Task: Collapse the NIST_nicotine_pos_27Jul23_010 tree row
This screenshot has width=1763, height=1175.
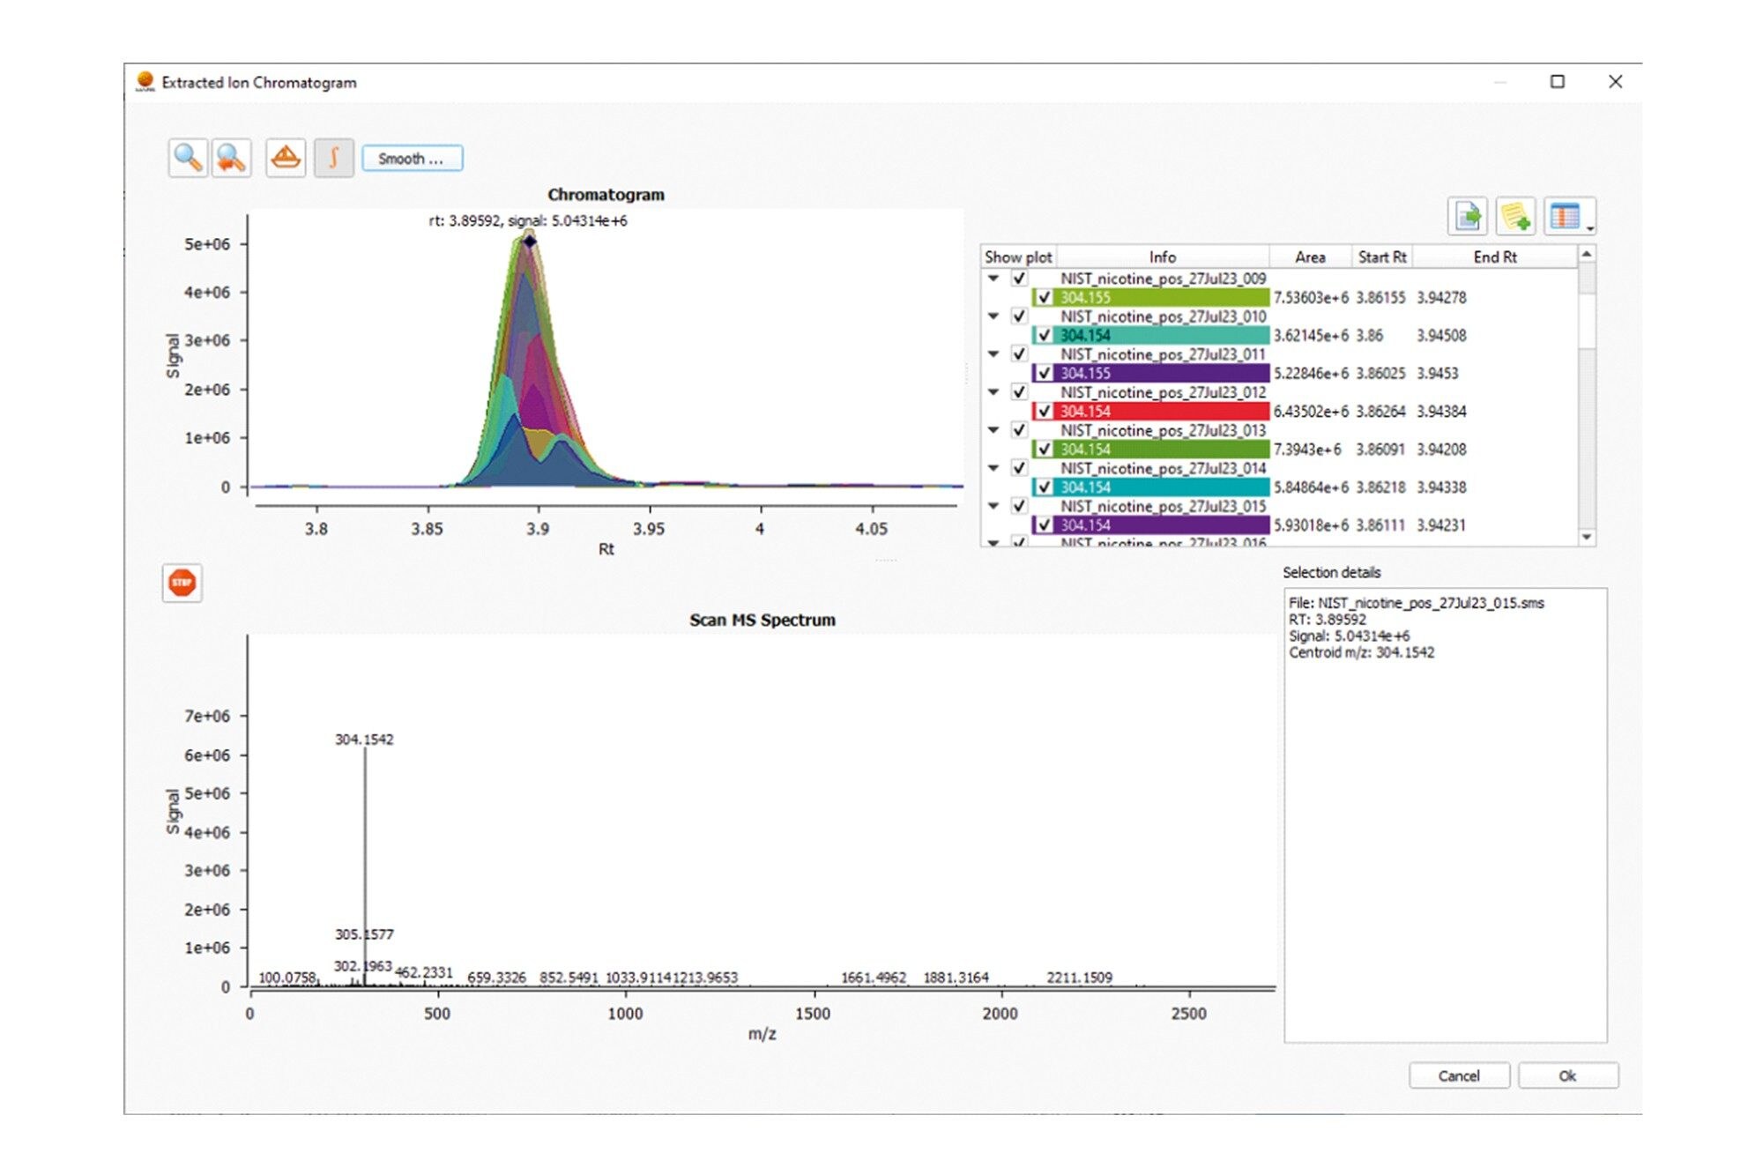Action: pos(993,316)
